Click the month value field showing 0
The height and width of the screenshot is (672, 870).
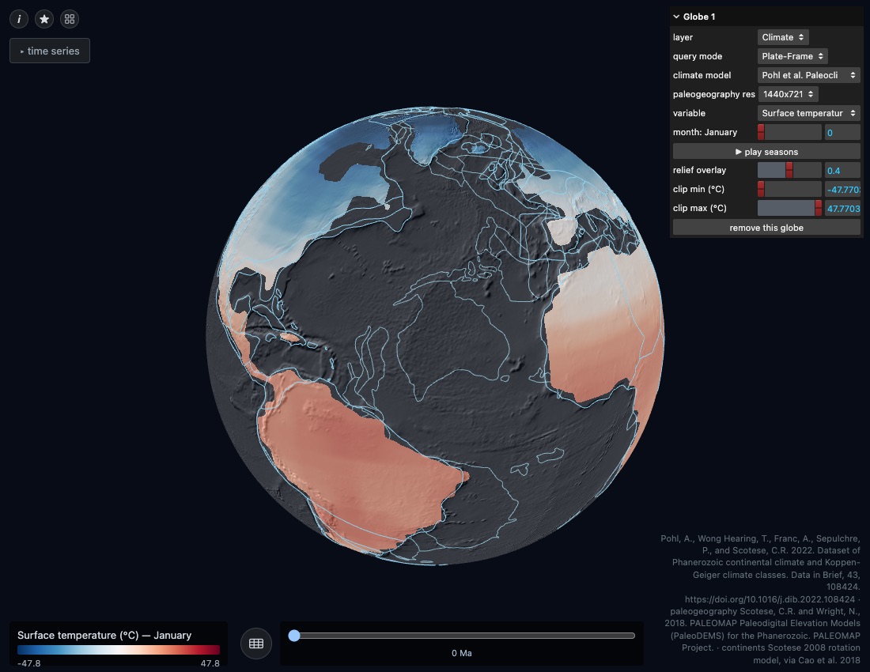point(842,133)
